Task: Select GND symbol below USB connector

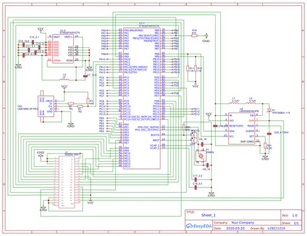Action: pyautogui.click(x=71, y=125)
